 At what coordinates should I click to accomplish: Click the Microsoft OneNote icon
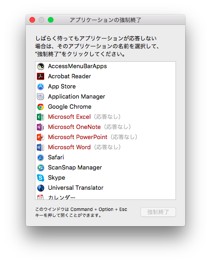coord(41,127)
